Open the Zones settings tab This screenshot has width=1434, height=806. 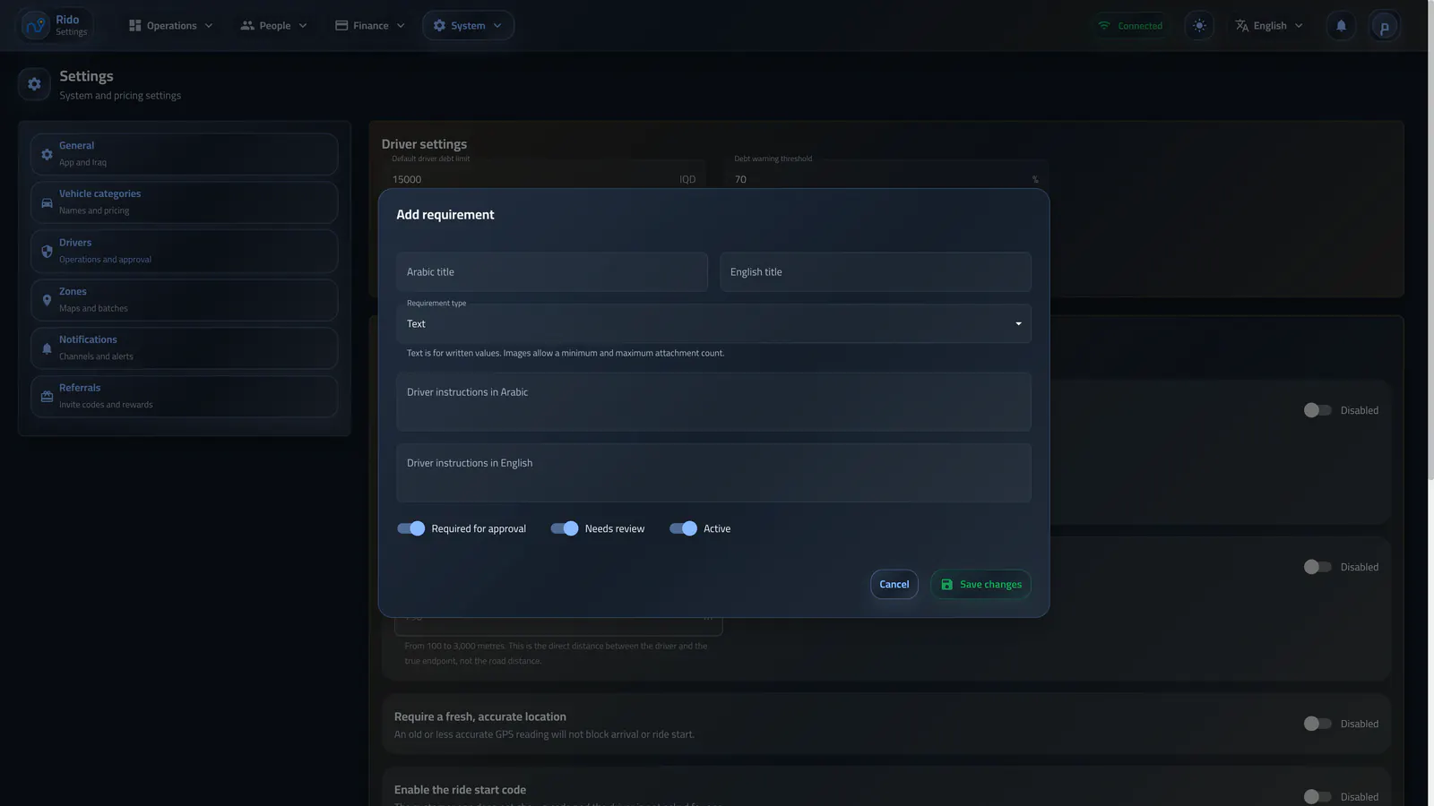pos(184,300)
